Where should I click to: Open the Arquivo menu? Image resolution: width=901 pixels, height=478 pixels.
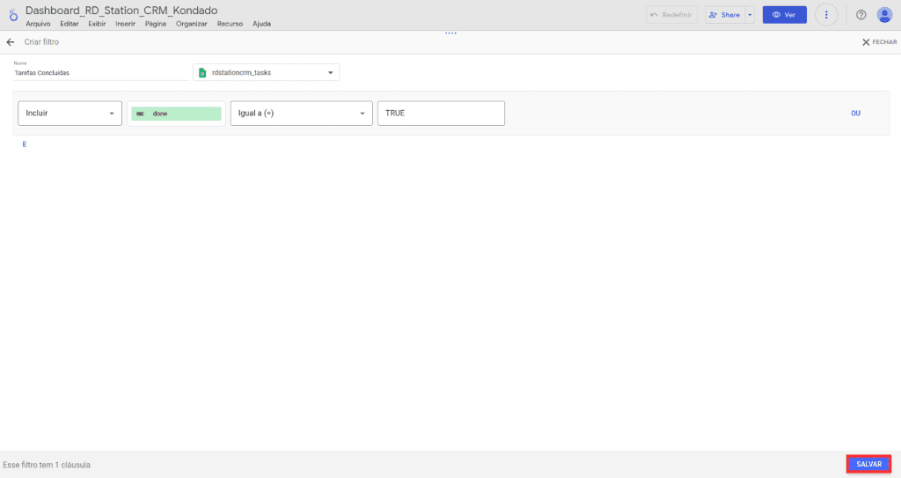[x=38, y=24]
